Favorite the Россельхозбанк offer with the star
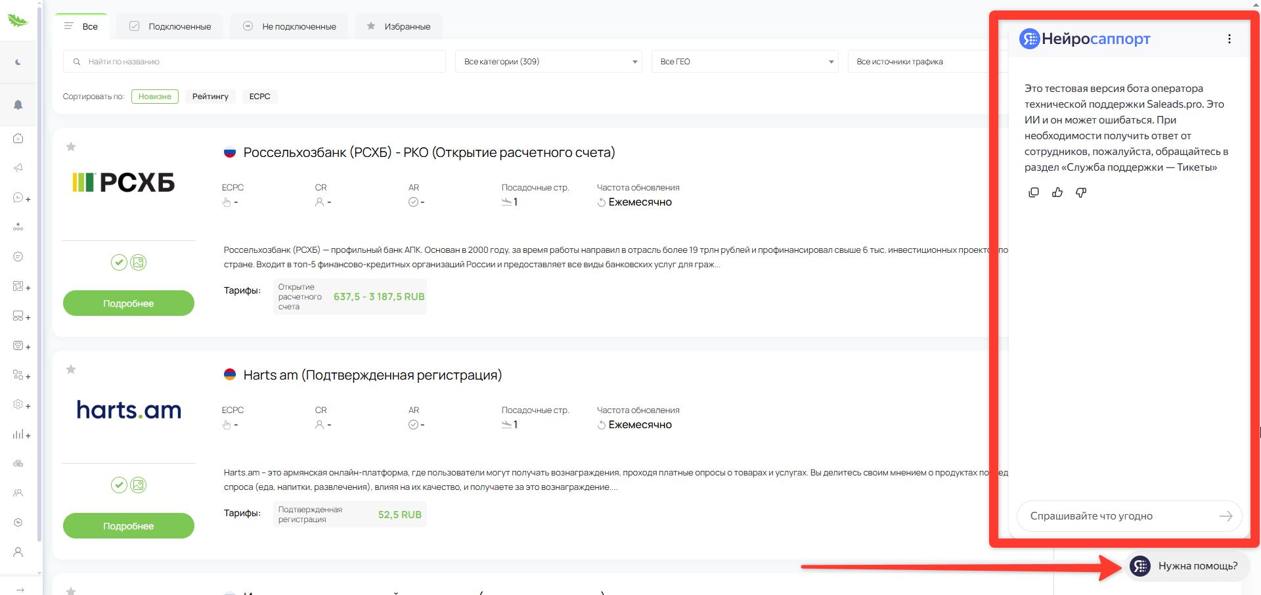1261x595 pixels. click(71, 147)
